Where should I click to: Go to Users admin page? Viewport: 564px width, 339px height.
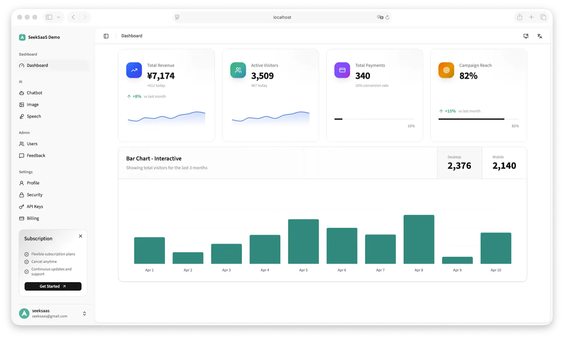tap(53, 144)
